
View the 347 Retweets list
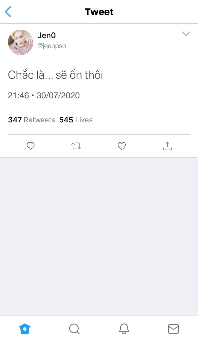[x=32, y=120]
